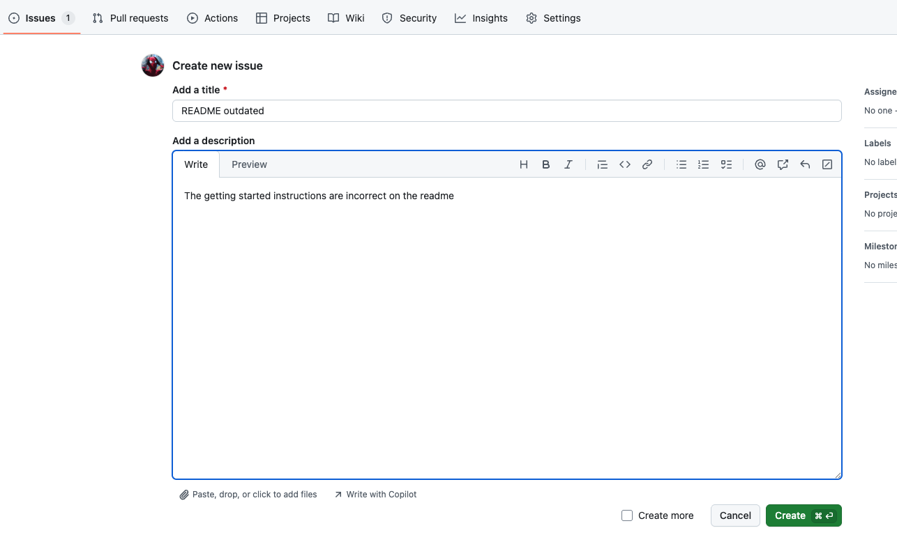Viewport: 897px width, 551px height.
Task: Open the repository Settings
Action: (553, 18)
